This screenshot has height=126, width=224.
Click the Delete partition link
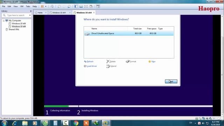111,62
